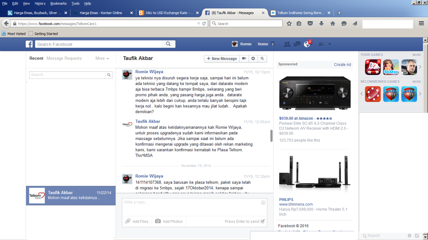Expand the More dropdown in messages list
This screenshot has width=428, height=240.
(x=102, y=58)
